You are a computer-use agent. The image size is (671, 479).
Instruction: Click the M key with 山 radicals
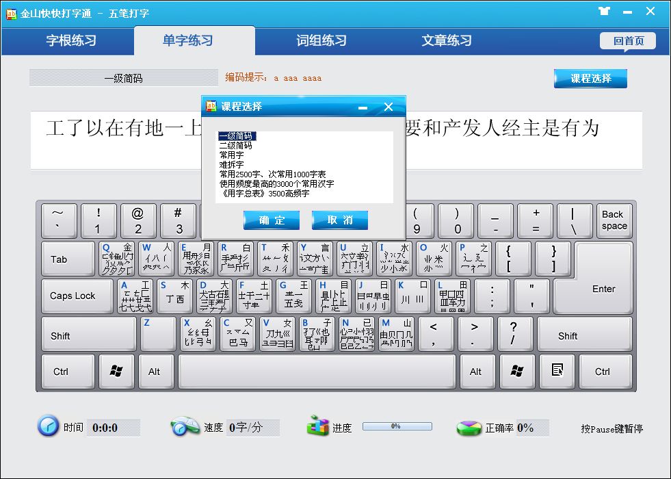click(x=396, y=333)
